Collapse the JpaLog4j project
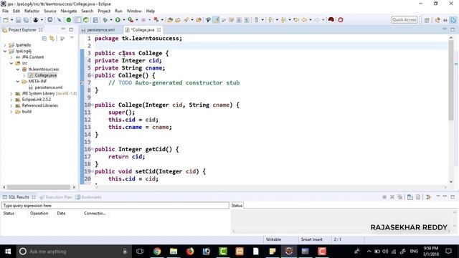This screenshot has height=258, width=459. click(x=5, y=51)
